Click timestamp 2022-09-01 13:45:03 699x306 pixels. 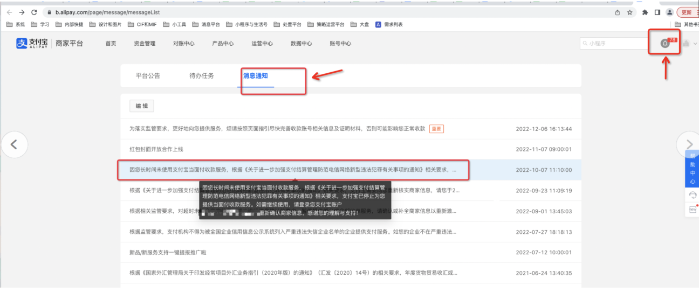(544, 211)
